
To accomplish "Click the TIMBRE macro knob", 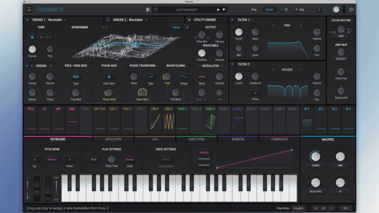I will pos(315,157).
